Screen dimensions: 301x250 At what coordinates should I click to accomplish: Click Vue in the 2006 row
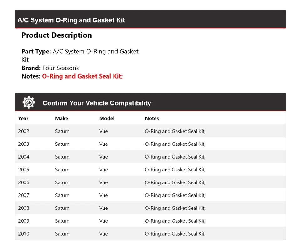(103, 182)
